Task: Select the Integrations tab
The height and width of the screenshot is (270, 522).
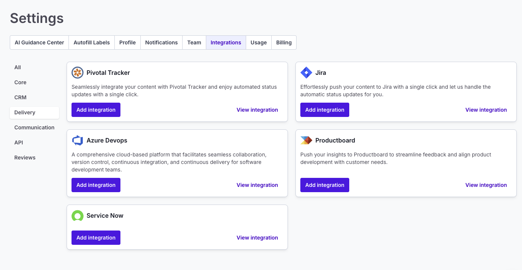Action: (x=226, y=42)
